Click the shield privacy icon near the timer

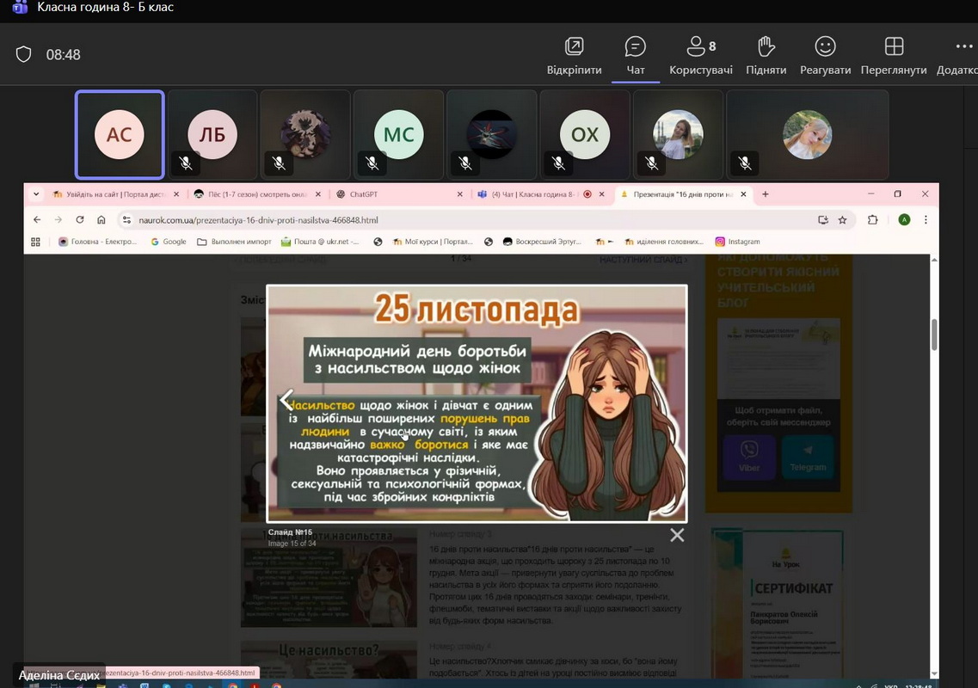[24, 55]
